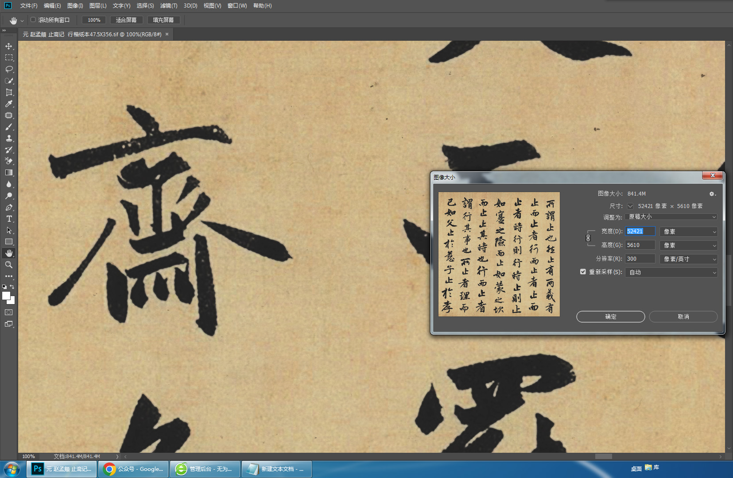
Task: Select the Rectangular Marquee tool
Action: click(x=9, y=58)
